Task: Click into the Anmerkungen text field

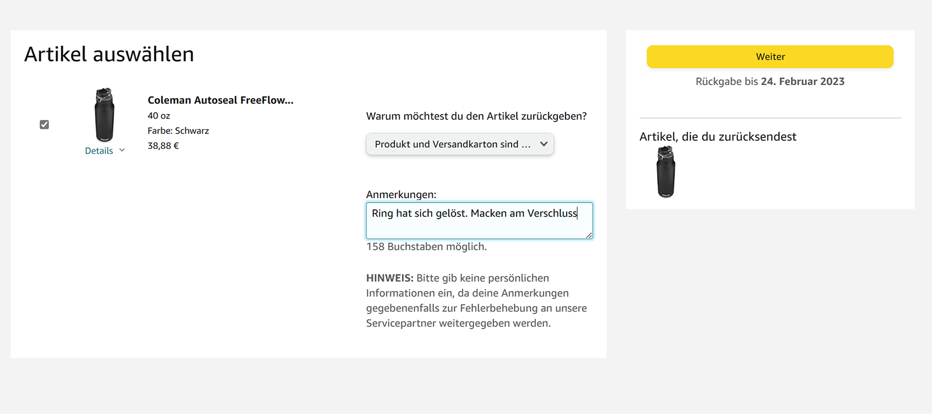Action: point(479,220)
